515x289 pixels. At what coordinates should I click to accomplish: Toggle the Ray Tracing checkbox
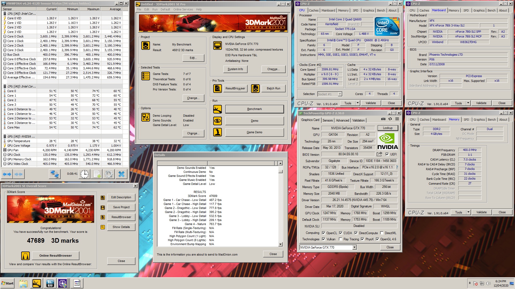(x=340, y=239)
